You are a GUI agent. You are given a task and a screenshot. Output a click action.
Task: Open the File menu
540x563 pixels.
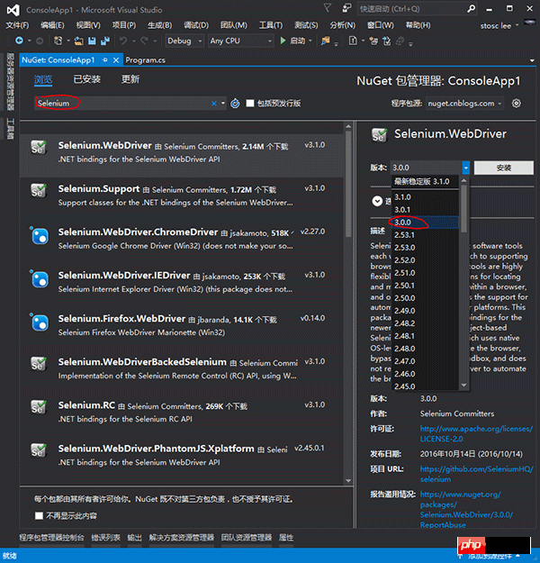coord(17,25)
